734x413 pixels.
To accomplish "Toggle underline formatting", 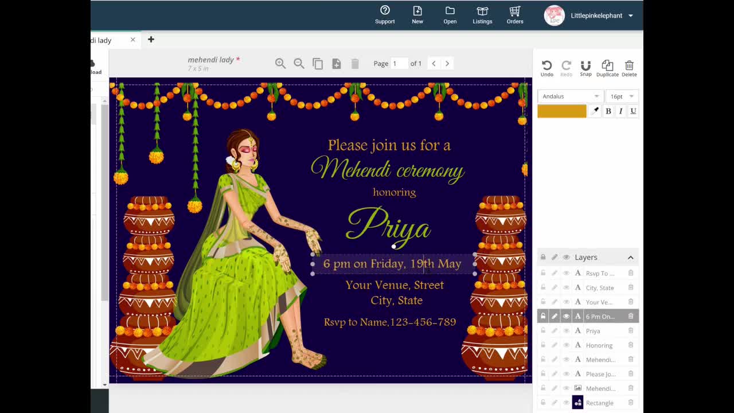I will [x=633, y=111].
